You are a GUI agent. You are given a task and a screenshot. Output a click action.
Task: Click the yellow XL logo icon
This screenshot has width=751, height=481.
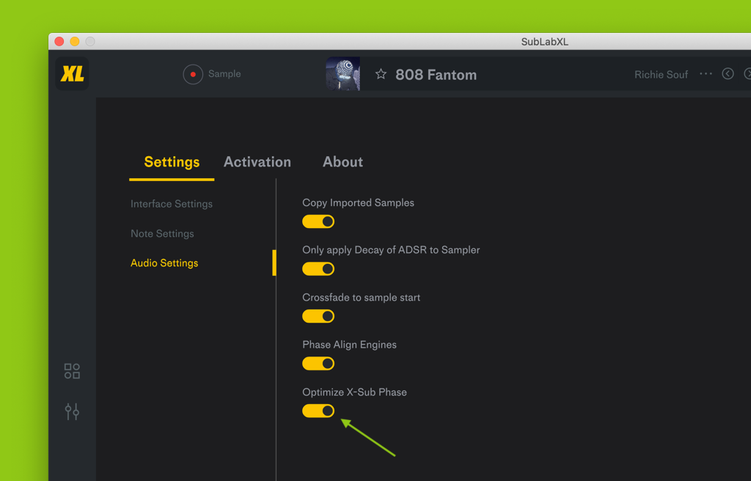pos(72,74)
